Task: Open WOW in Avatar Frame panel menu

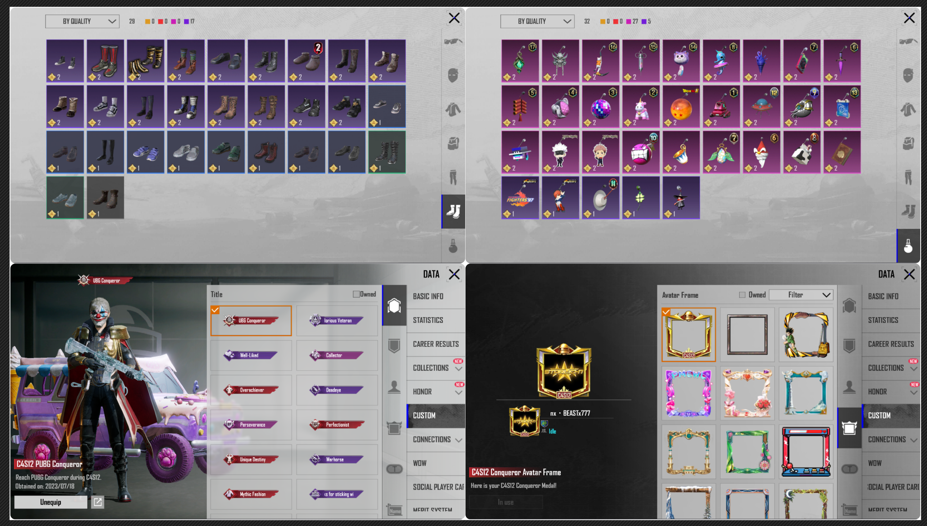Action: tap(891, 463)
